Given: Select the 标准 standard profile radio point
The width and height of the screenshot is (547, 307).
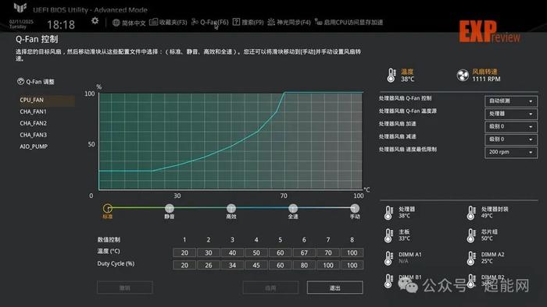Looking at the screenshot, I should (x=108, y=208).
